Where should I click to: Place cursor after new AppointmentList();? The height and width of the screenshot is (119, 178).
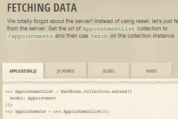tap(109, 111)
